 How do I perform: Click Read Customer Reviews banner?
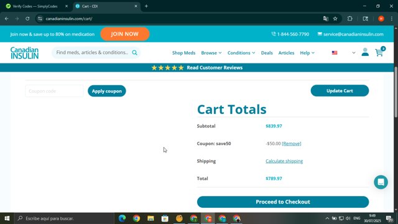197,68
